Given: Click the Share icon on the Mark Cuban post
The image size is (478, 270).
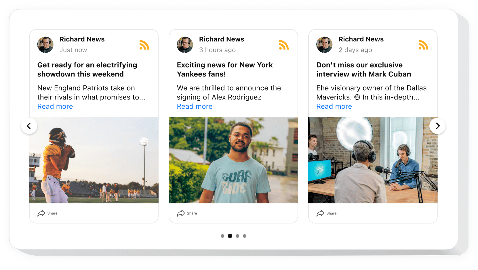Looking at the screenshot, I should click(x=320, y=213).
